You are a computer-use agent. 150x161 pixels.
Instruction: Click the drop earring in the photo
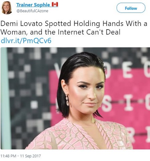tap(67, 100)
